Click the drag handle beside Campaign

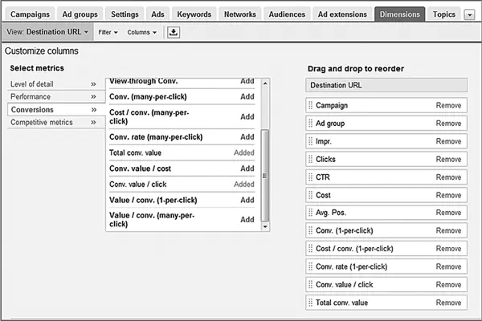coord(310,105)
